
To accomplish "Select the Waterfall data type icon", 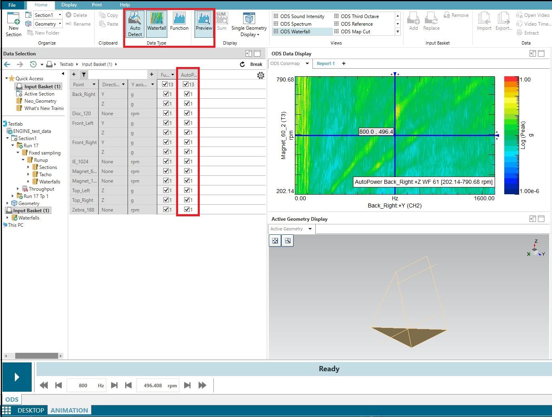I will [156, 24].
